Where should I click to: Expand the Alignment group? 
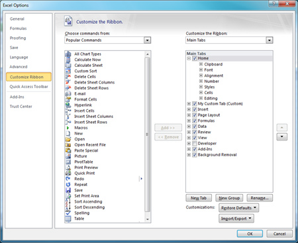(201, 75)
